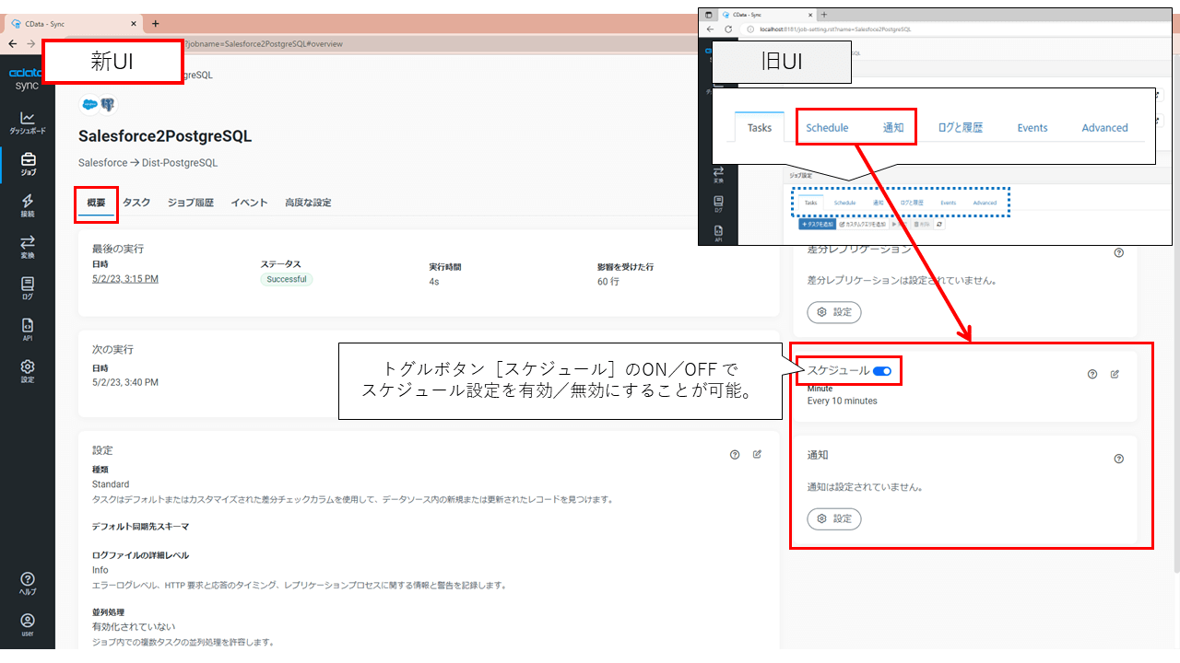Click the Salesforce connector icon above job title

[x=88, y=105]
